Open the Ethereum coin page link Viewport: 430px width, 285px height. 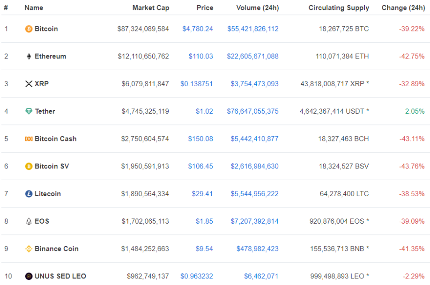(x=50, y=56)
